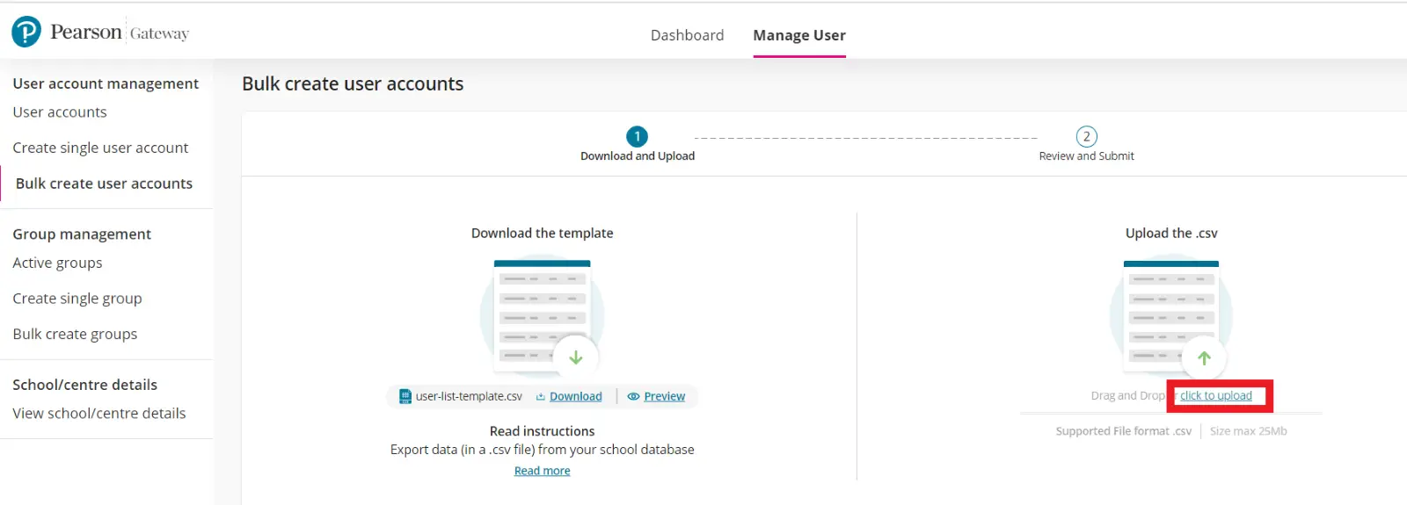Click the eye icon beside Preview
The image size is (1407, 505).
633,397
